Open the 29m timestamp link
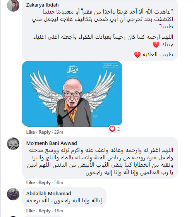 (58, 132)
